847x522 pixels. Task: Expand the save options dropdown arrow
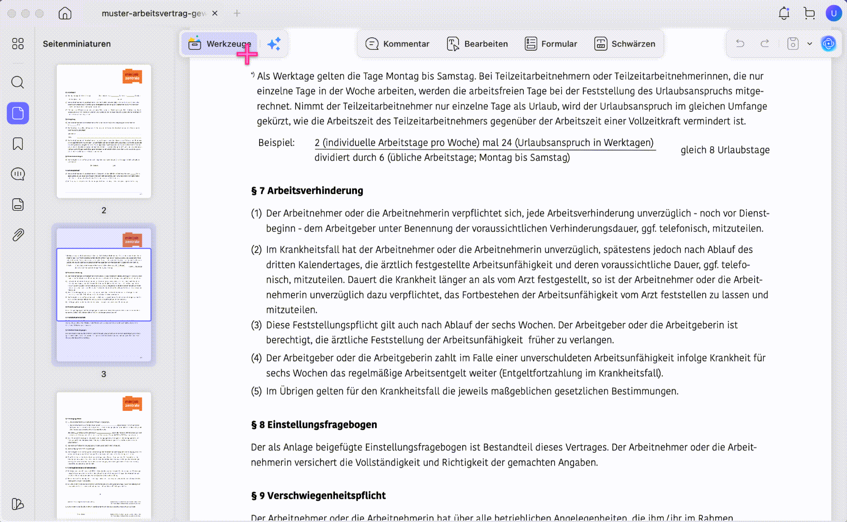[810, 43]
